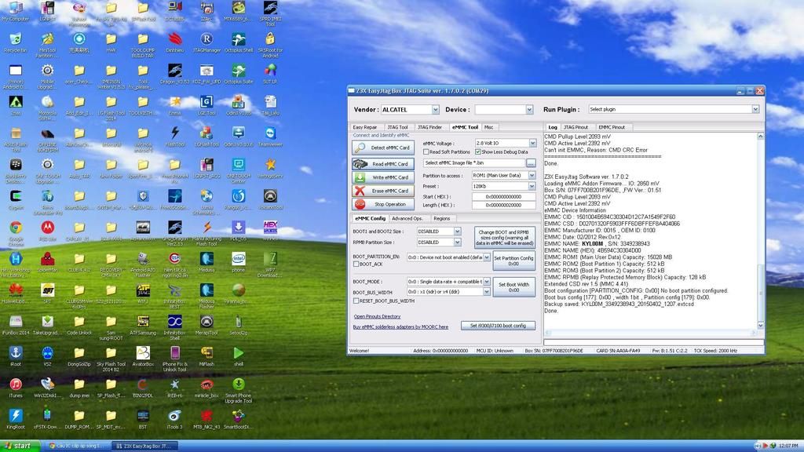Image resolution: width=804 pixels, height=452 pixels.
Task: Open the Preset 128Kb dropdown
Action: (532, 186)
